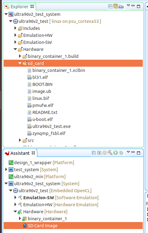Click the Includes icon

[20, 28]
